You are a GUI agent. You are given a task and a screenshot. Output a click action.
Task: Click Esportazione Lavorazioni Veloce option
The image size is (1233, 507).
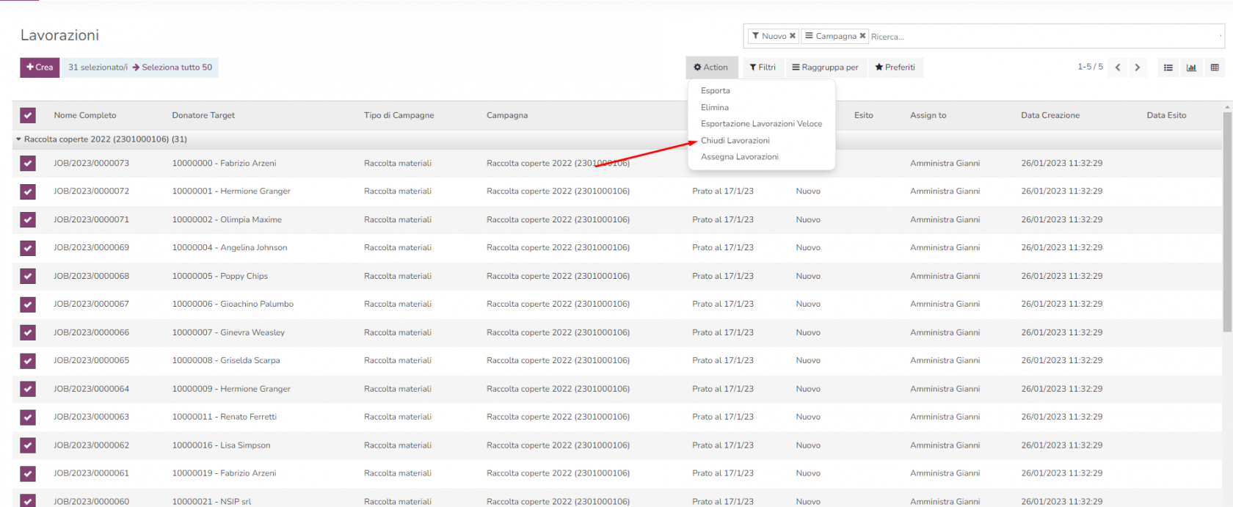(x=761, y=124)
